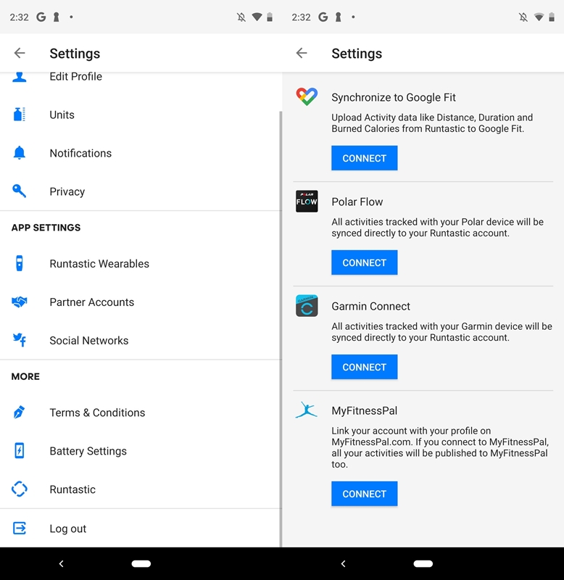
Task: Click the Battery Settings icon
Action: 20,450
